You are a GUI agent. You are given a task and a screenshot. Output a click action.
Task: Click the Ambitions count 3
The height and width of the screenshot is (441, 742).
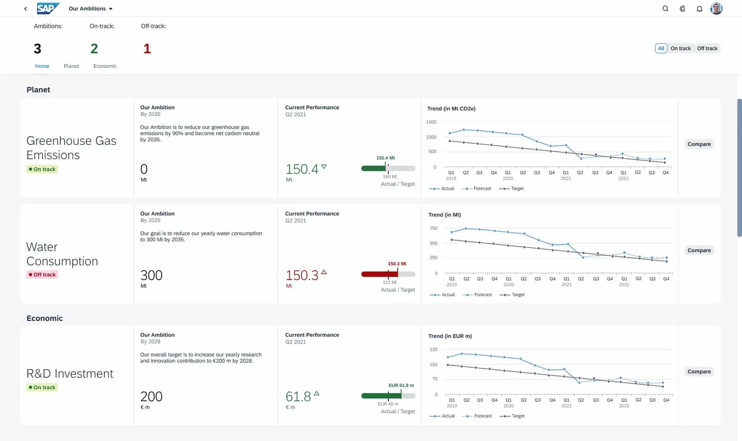[37, 49]
